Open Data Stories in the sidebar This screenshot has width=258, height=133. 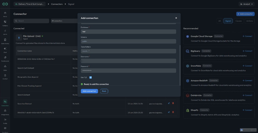(5, 41)
